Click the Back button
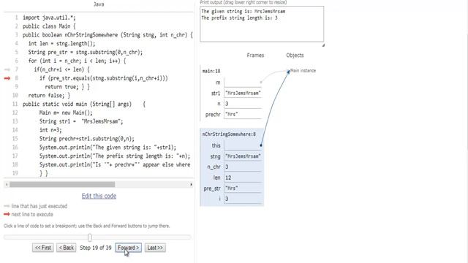The height and width of the screenshot is (263, 468). tap(67, 248)
